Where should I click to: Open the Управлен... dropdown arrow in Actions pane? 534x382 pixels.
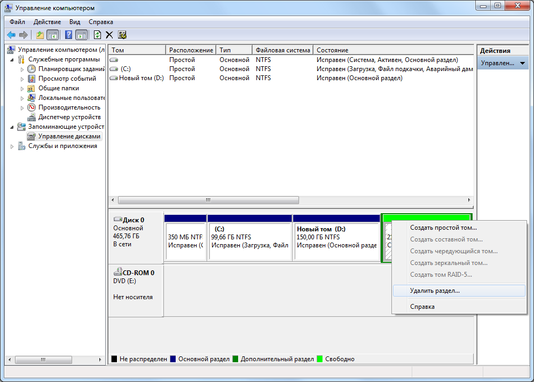coord(522,64)
